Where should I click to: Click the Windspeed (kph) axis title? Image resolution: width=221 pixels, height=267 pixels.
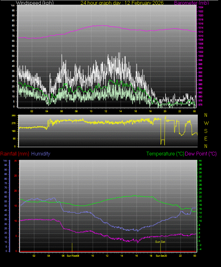[35, 3]
